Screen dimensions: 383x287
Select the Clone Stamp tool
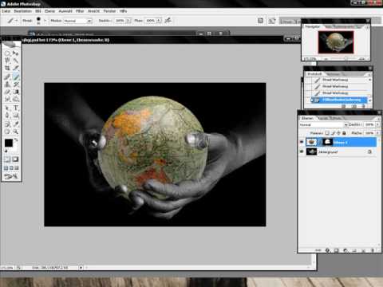tap(7, 85)
